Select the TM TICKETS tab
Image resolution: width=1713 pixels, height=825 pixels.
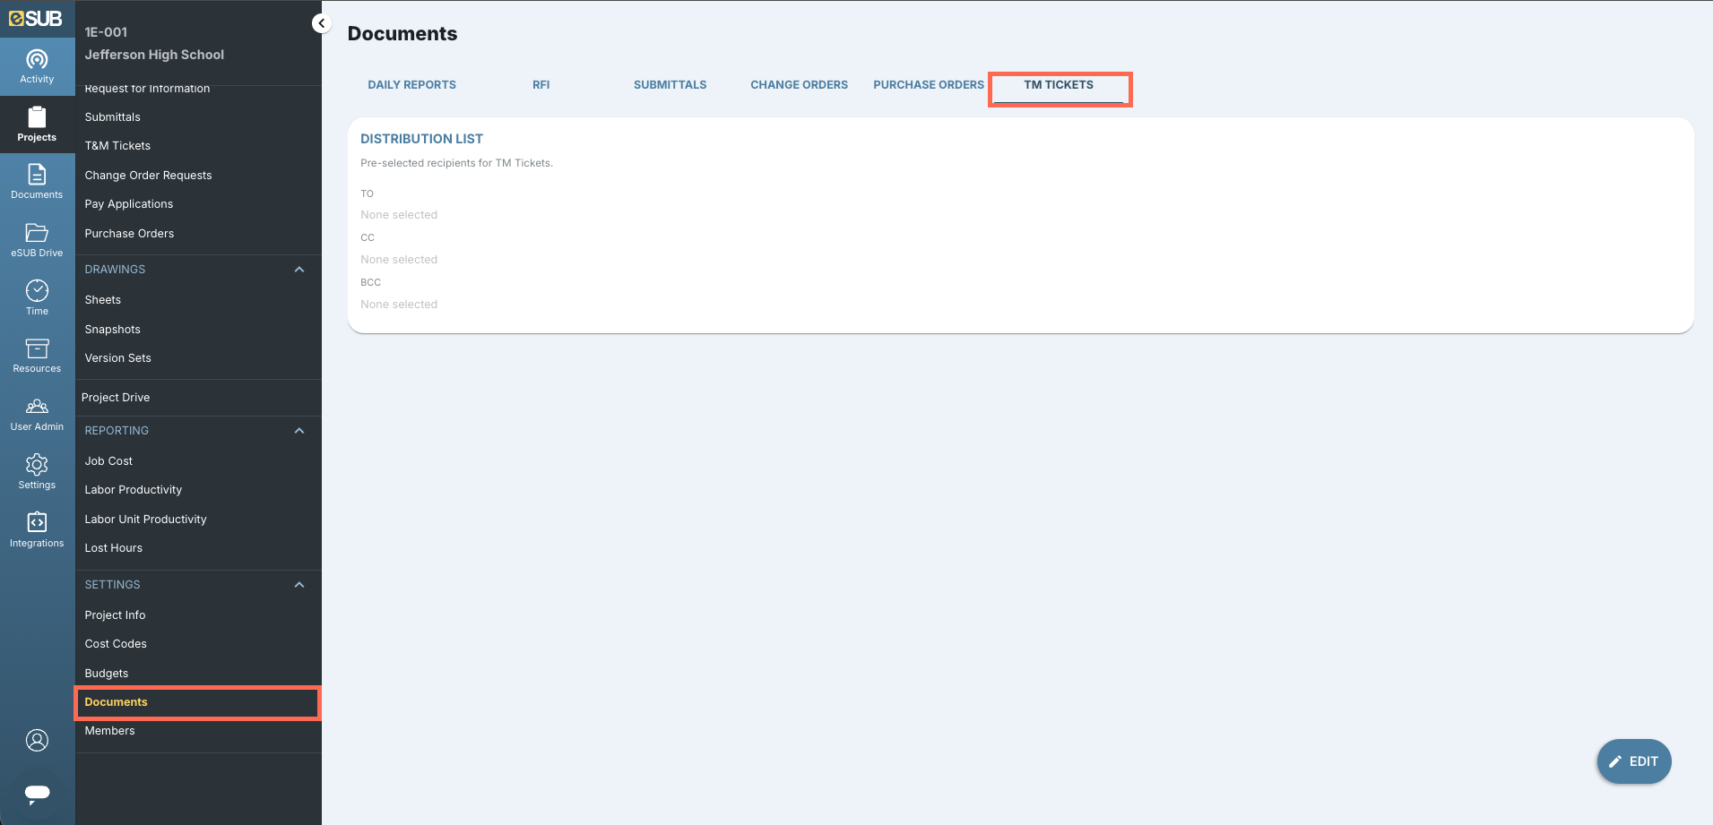(1059, 85)
